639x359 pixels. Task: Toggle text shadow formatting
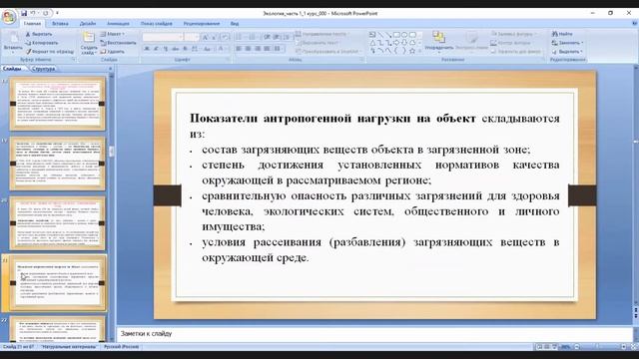[x=185, y=49]
